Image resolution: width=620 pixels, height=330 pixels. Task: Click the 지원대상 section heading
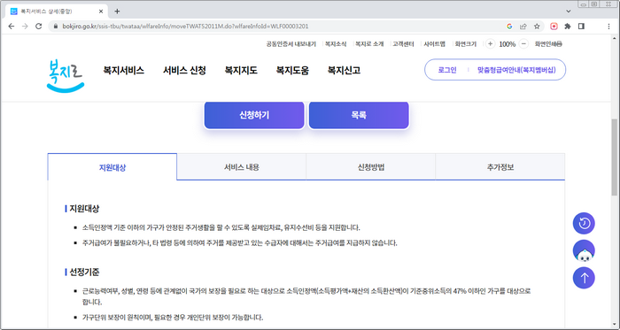click(84, 209)
